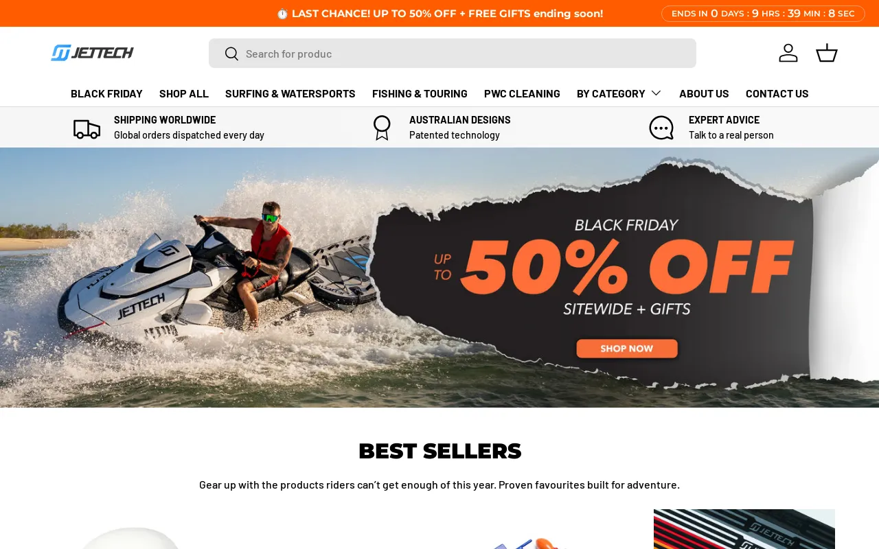The image size is (879, 549).
Task: Select Fishing & Touring menu
Action: pos(420,93)
